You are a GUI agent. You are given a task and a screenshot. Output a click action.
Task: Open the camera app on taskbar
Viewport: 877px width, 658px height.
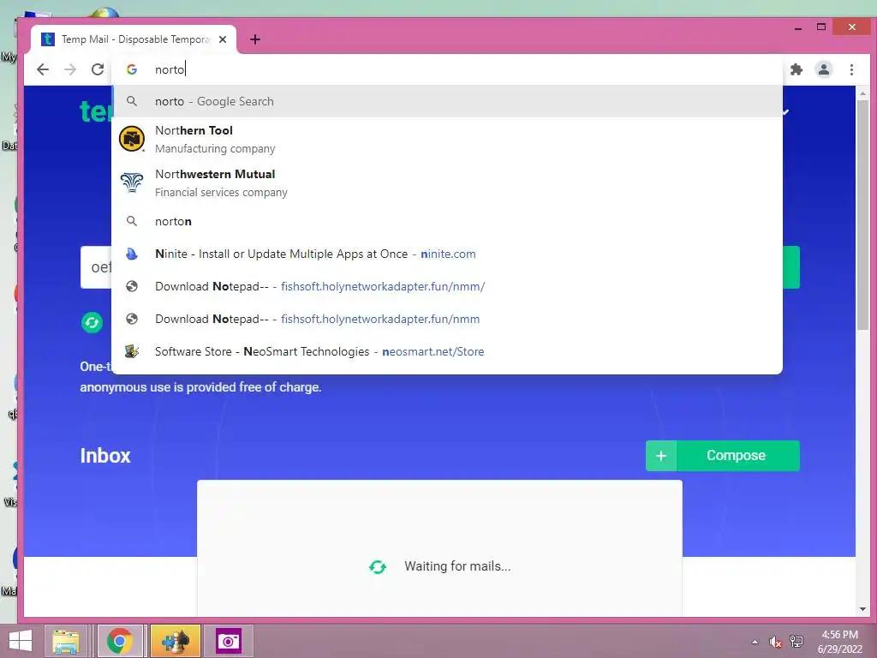point(228,641)
